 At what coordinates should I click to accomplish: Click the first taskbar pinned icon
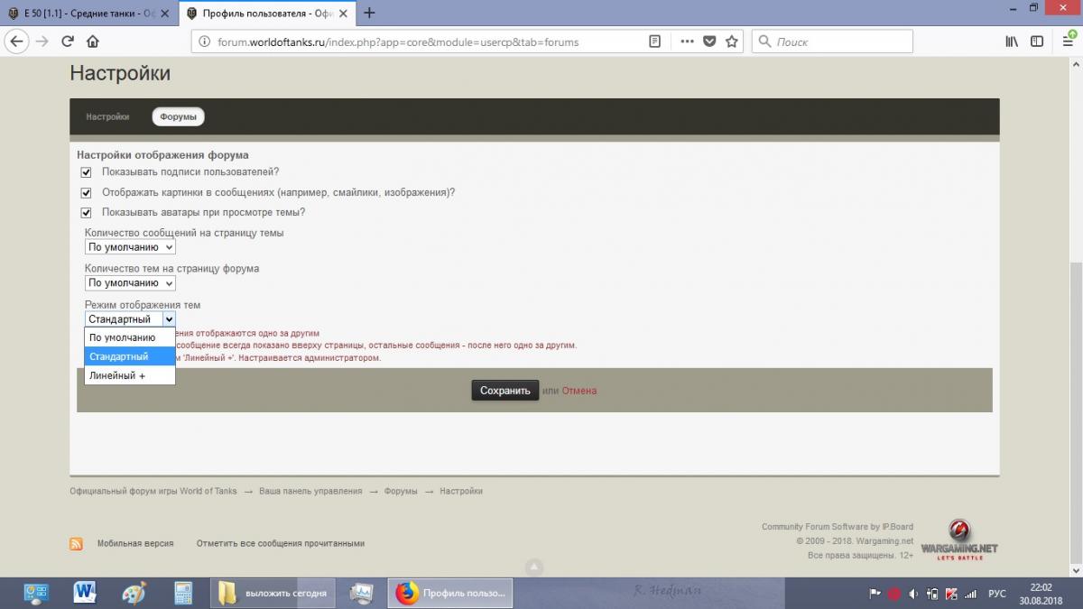click(37, 593)
